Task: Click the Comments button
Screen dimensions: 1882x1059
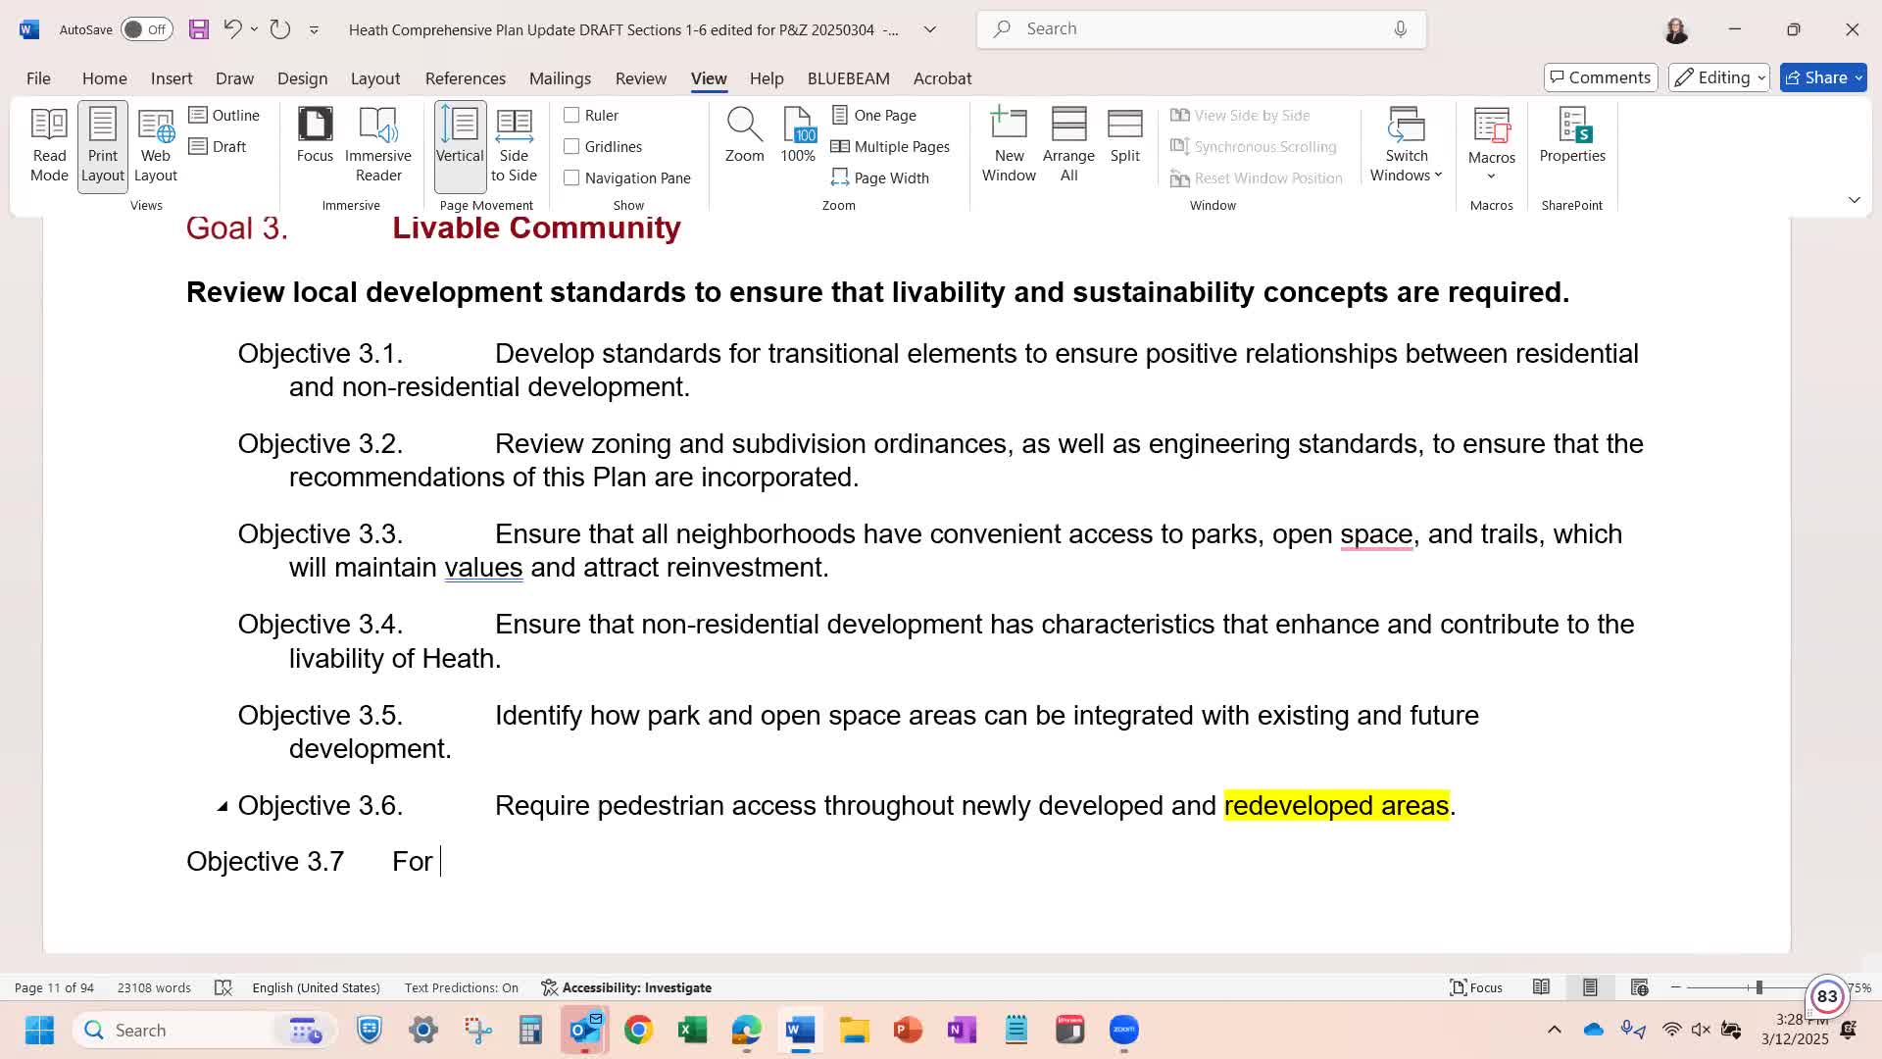Action: (x=1600, y=77)
